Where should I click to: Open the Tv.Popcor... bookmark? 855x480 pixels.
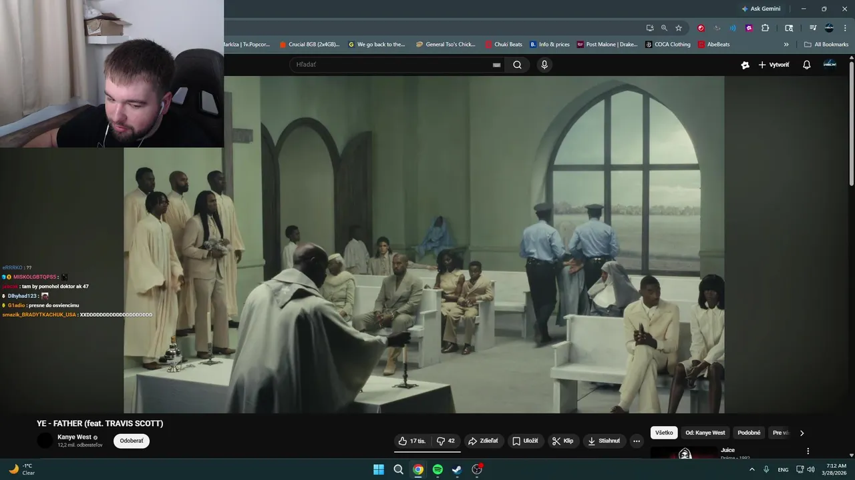248,45
